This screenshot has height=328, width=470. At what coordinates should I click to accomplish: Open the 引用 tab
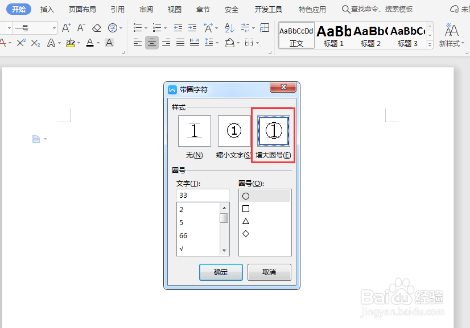(x=117, y=9)
